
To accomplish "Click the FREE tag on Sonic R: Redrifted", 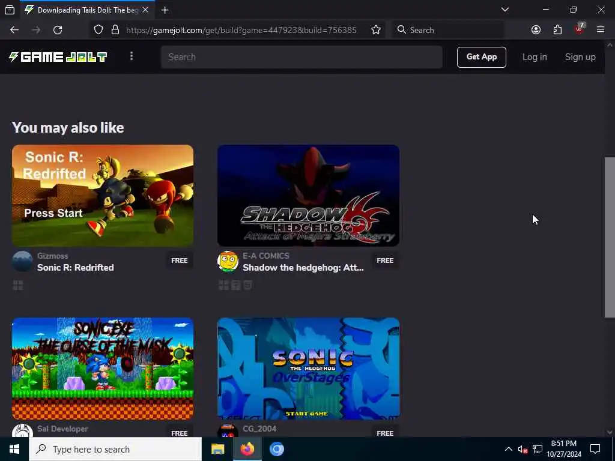I will pos(179,261).
